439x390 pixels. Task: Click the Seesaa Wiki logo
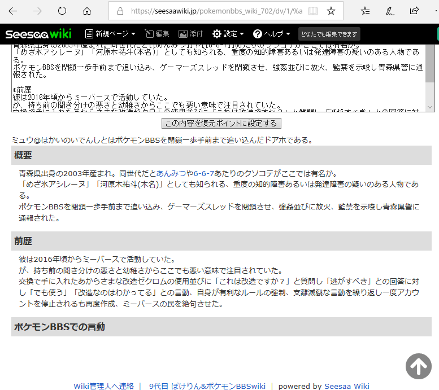click(x=38, y=34)
